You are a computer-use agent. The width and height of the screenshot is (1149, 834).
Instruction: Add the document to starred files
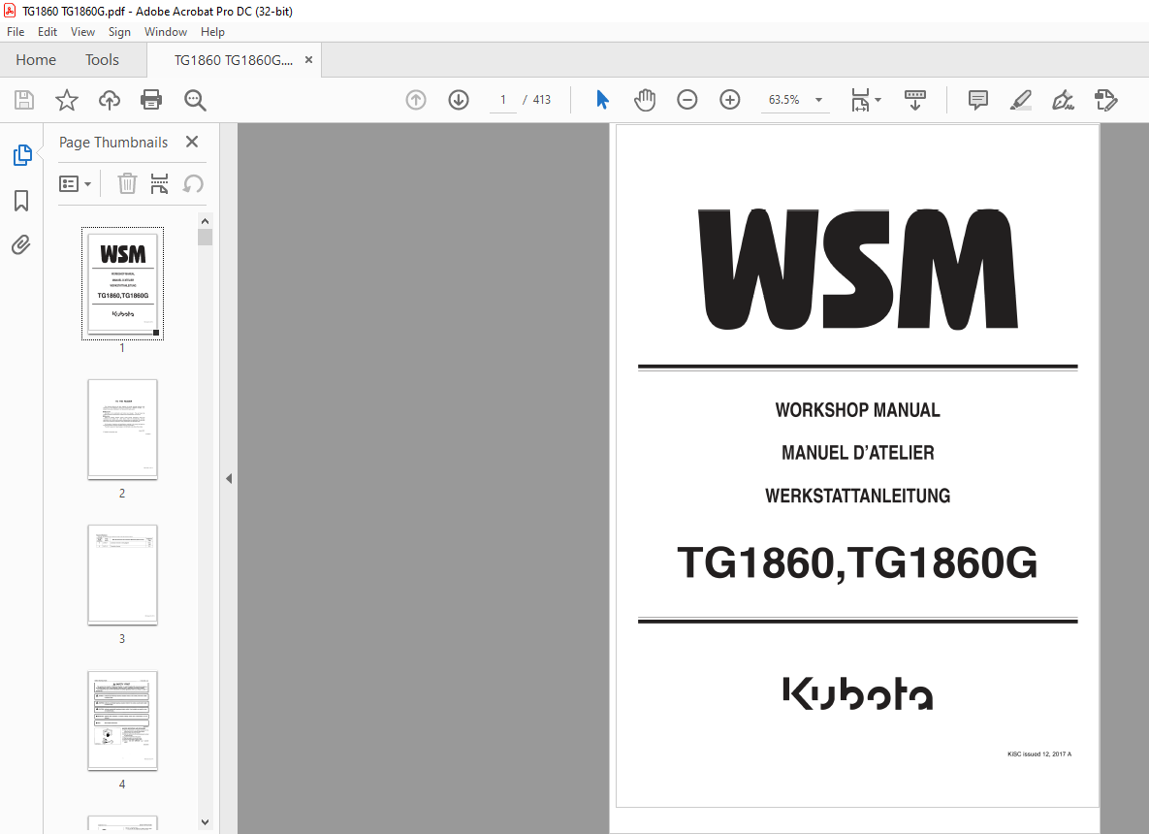tap(67, 100)
